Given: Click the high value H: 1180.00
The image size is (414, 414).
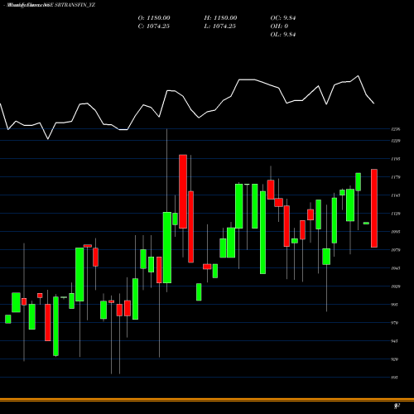Looking at the screenshot, I should [220, 18].
